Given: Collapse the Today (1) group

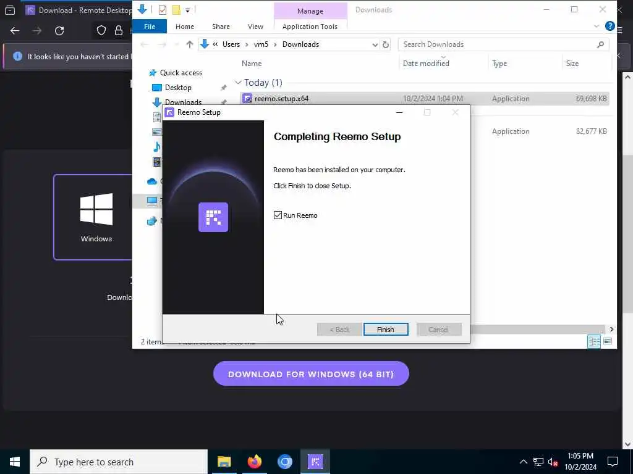Looking at the screenshot, I should pyautogui.click(x=238, y=83).
